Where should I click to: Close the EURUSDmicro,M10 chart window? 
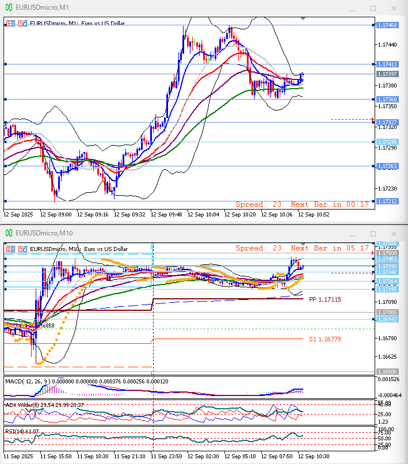pyautogui.click(x=393, y=233)
